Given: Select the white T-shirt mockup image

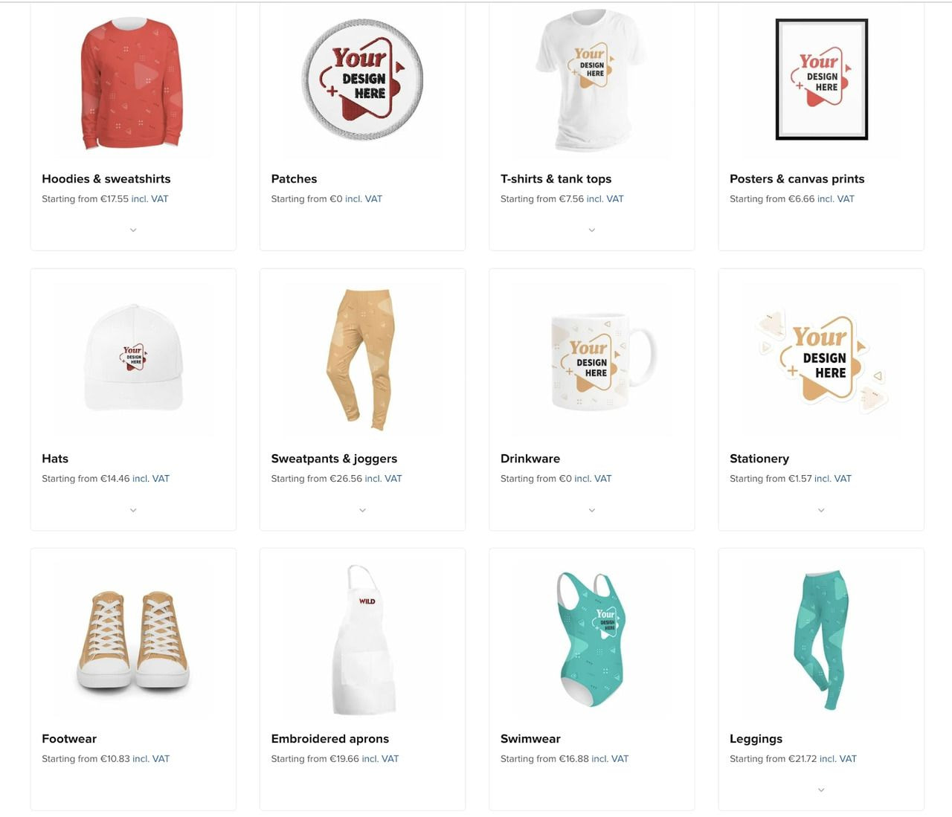Looking at the screenshot, I should coord(592,80).
